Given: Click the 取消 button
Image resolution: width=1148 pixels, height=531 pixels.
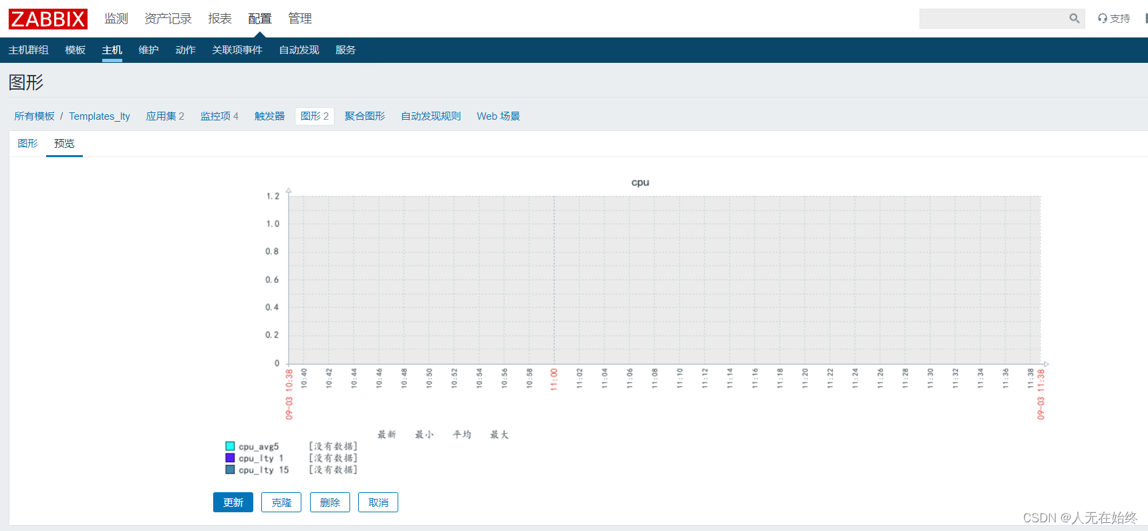Looking at the screenshot, I should (378, 502).
